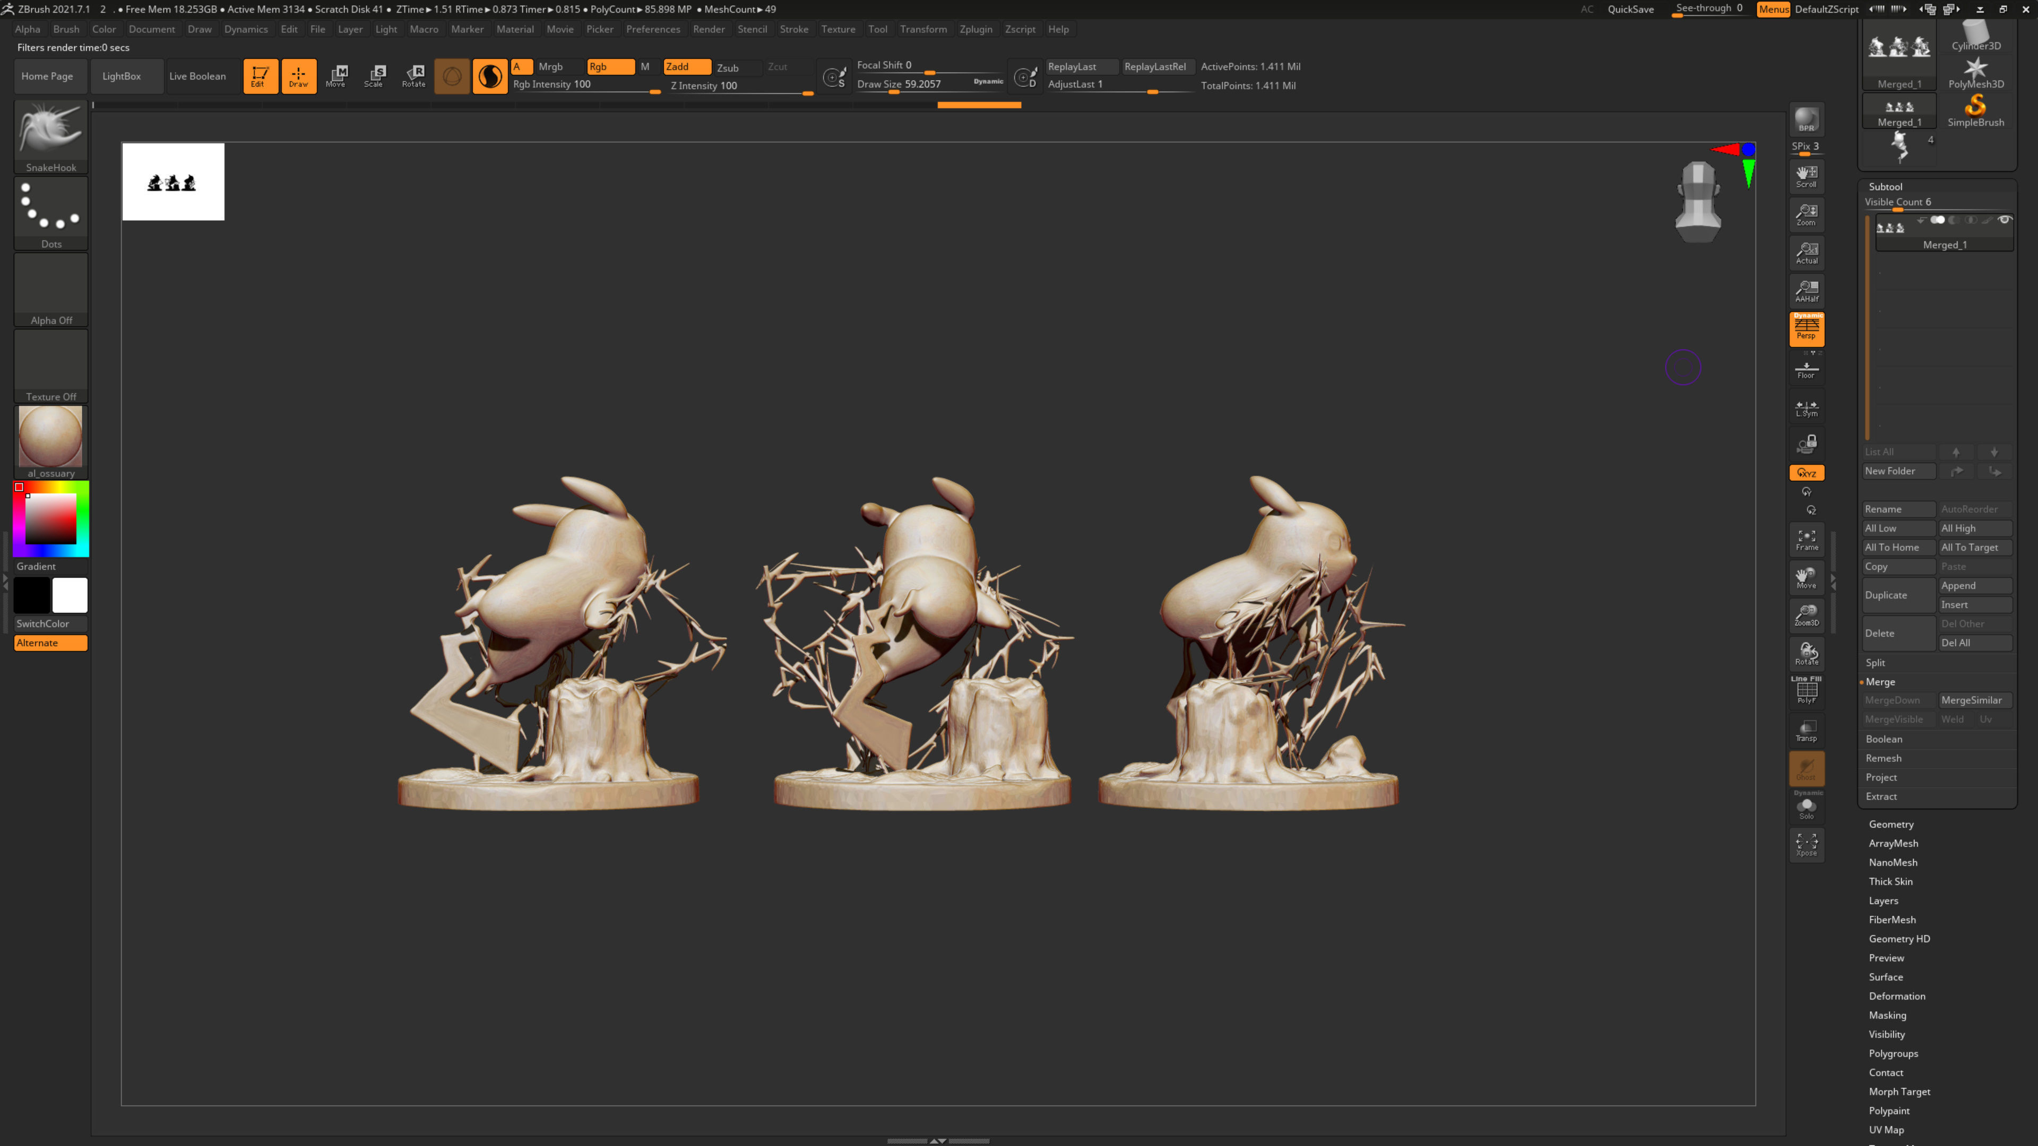The height and width of the screenshot is (1146, 2038).
Task: Click the Duplicate subtool button
Action: (x=1899, y=595)
